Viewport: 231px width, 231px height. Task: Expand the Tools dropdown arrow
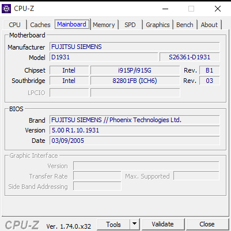click(x=135, y=224)
